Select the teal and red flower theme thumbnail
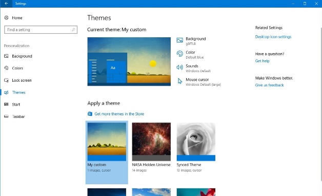This screenshot has height=196, width=322. [196, 192]
